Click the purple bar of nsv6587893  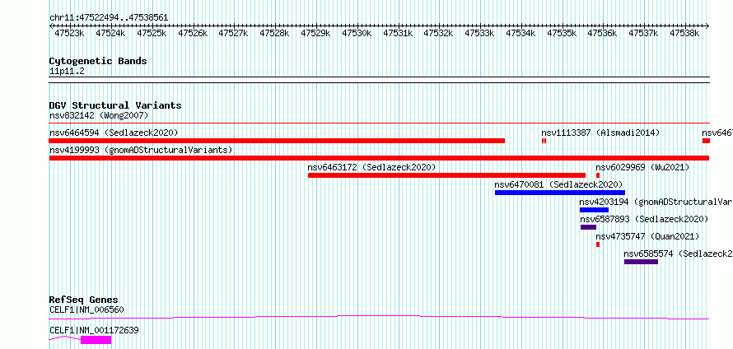[589, 227]
